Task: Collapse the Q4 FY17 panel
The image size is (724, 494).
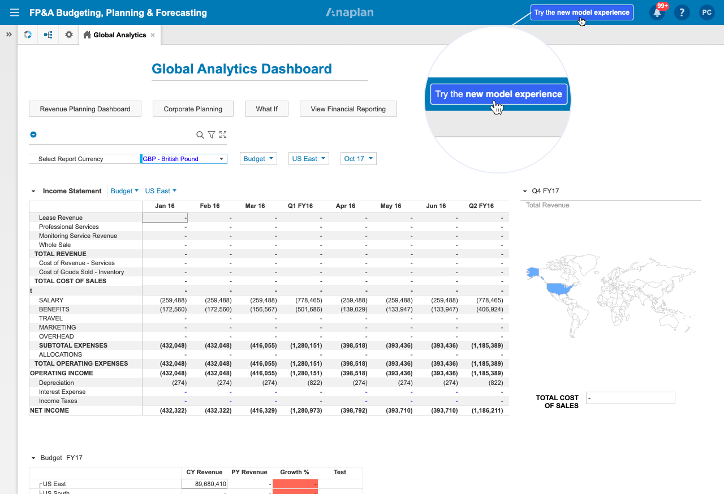Action: click(525, 191)
